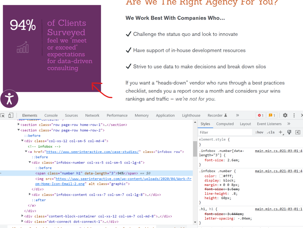Click the styles Filter input field

[224, 132]
